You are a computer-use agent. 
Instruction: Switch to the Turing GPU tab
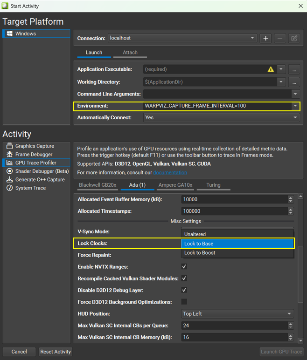click(213, 185)
